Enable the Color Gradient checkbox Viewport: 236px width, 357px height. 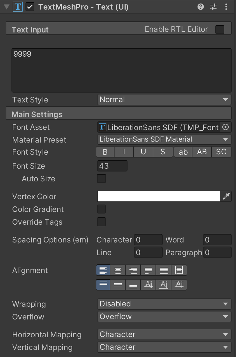101,209
